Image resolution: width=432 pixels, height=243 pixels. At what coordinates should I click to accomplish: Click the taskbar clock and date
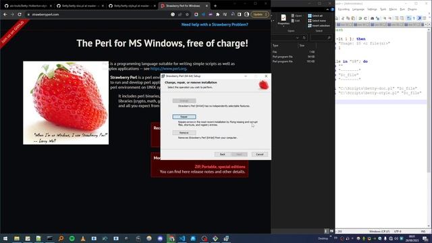click(412, 238)
